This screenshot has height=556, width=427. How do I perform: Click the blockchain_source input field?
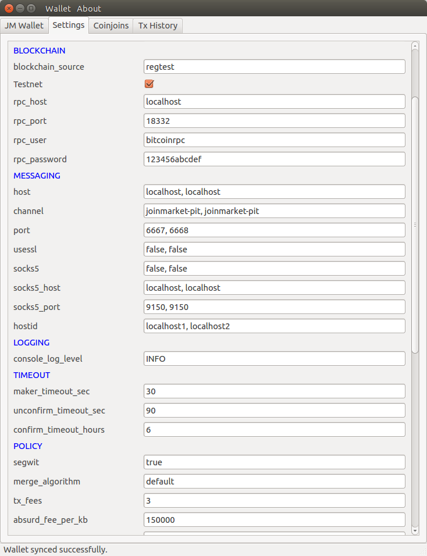coord(274,67)
